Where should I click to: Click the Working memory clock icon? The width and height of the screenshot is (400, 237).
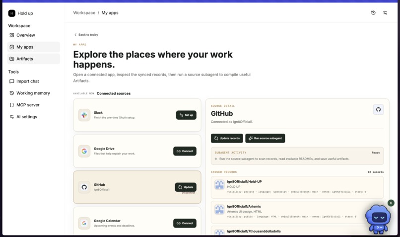[x=12, y=93]
